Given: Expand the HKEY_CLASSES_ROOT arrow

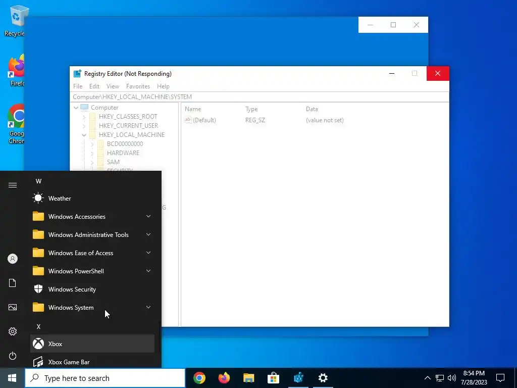Looking at the screenshot, I should coord(84,117).
